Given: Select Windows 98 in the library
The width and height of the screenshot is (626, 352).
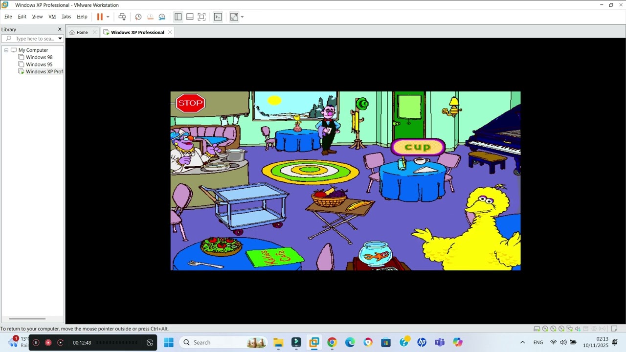Looking at the screenshot, I should pos(39,57).
